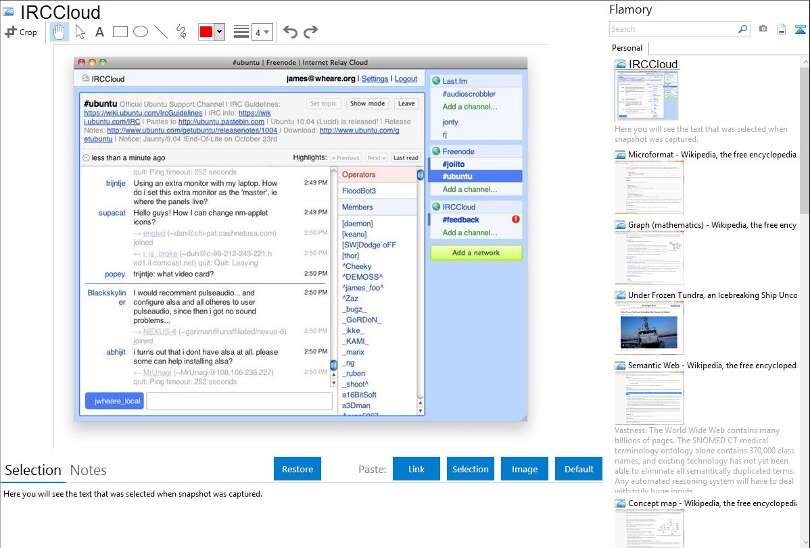This screenshot has width=810, height=548.
Task: Click icon beside Under Frozen Tundra title
Action: 620,295
